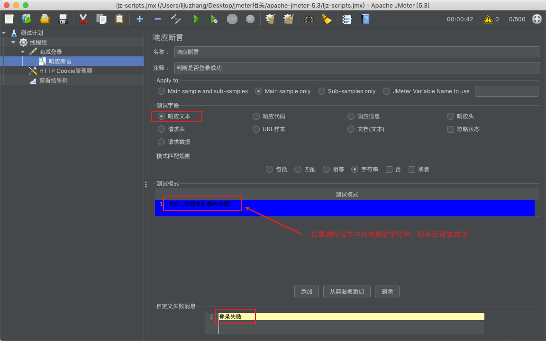Image resolution: width=546 pixels, height=341 pixels.
Task: Select 包括 matching rule radio
Action: point(269,170)
